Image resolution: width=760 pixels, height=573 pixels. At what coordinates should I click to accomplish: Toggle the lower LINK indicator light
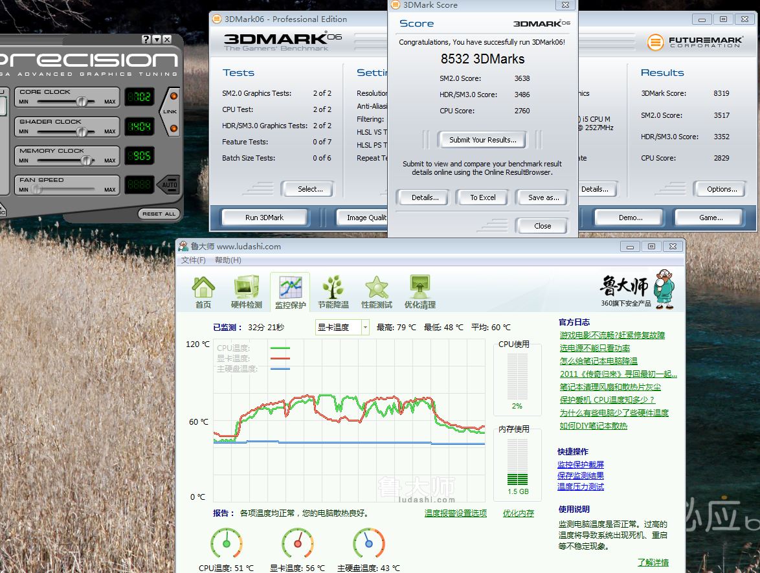coord(173,128)
